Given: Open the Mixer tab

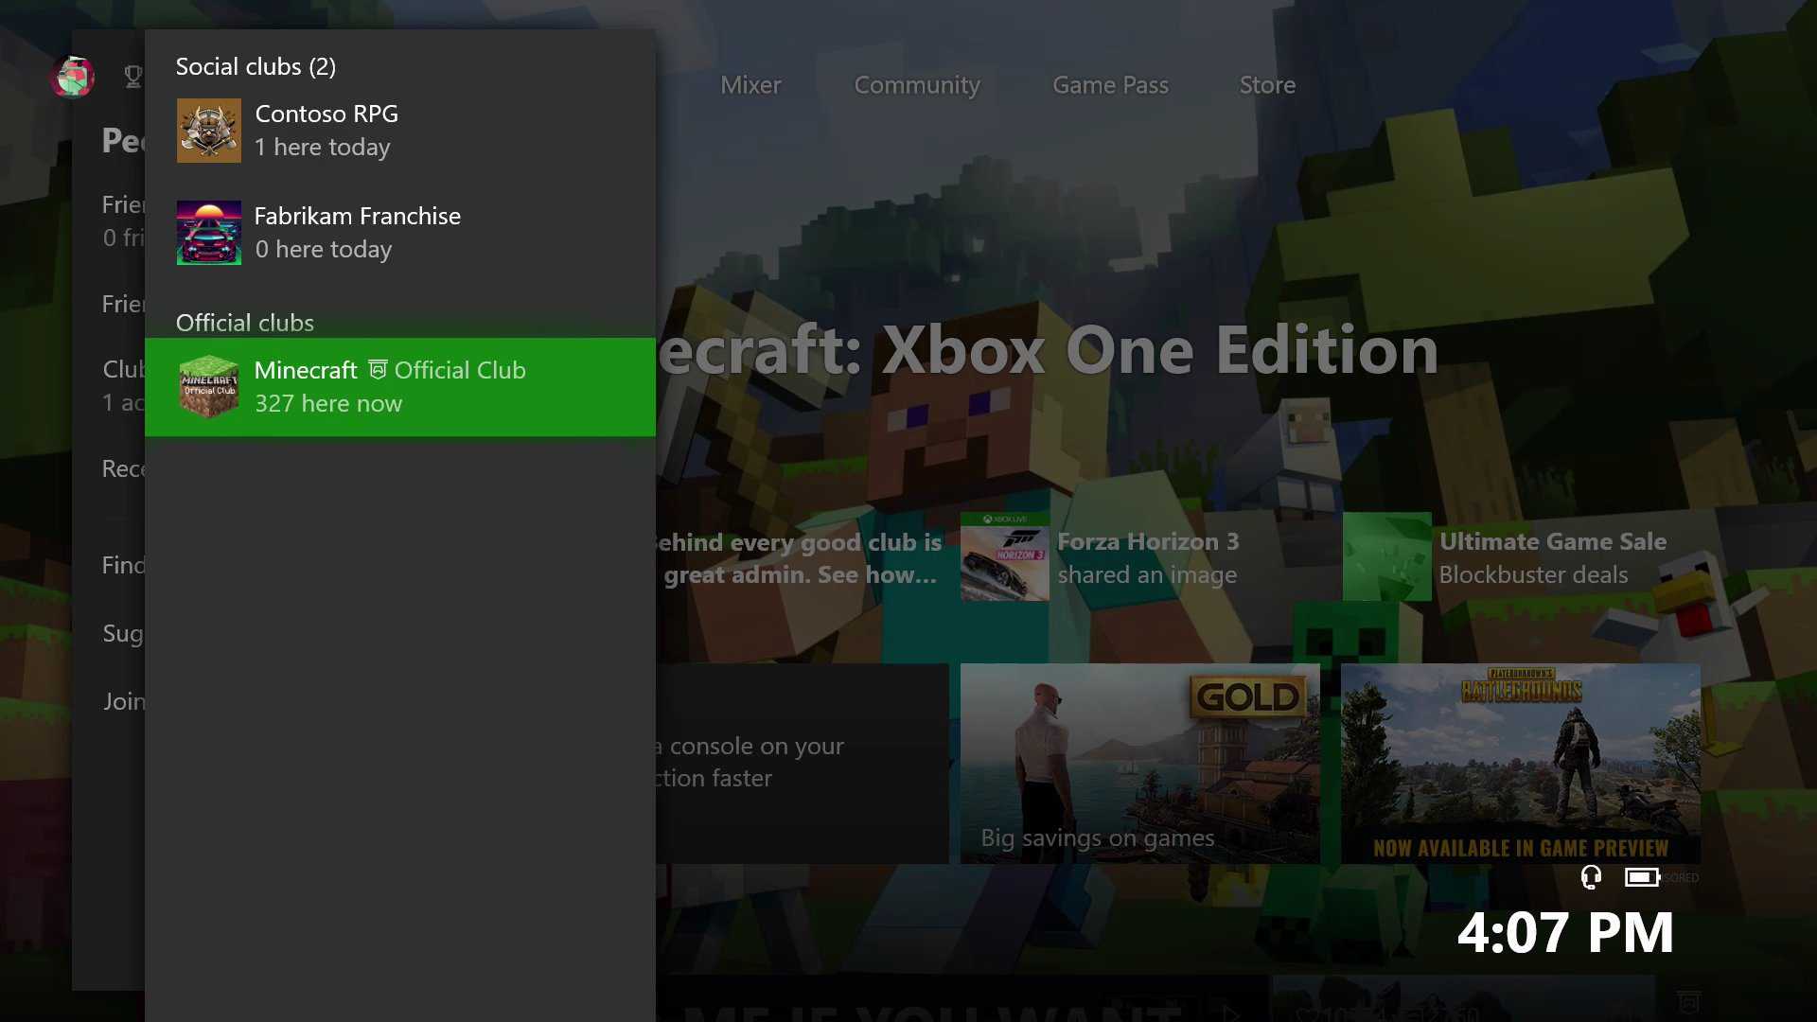Looking at the screenshot, I should (x=750, y=85).
